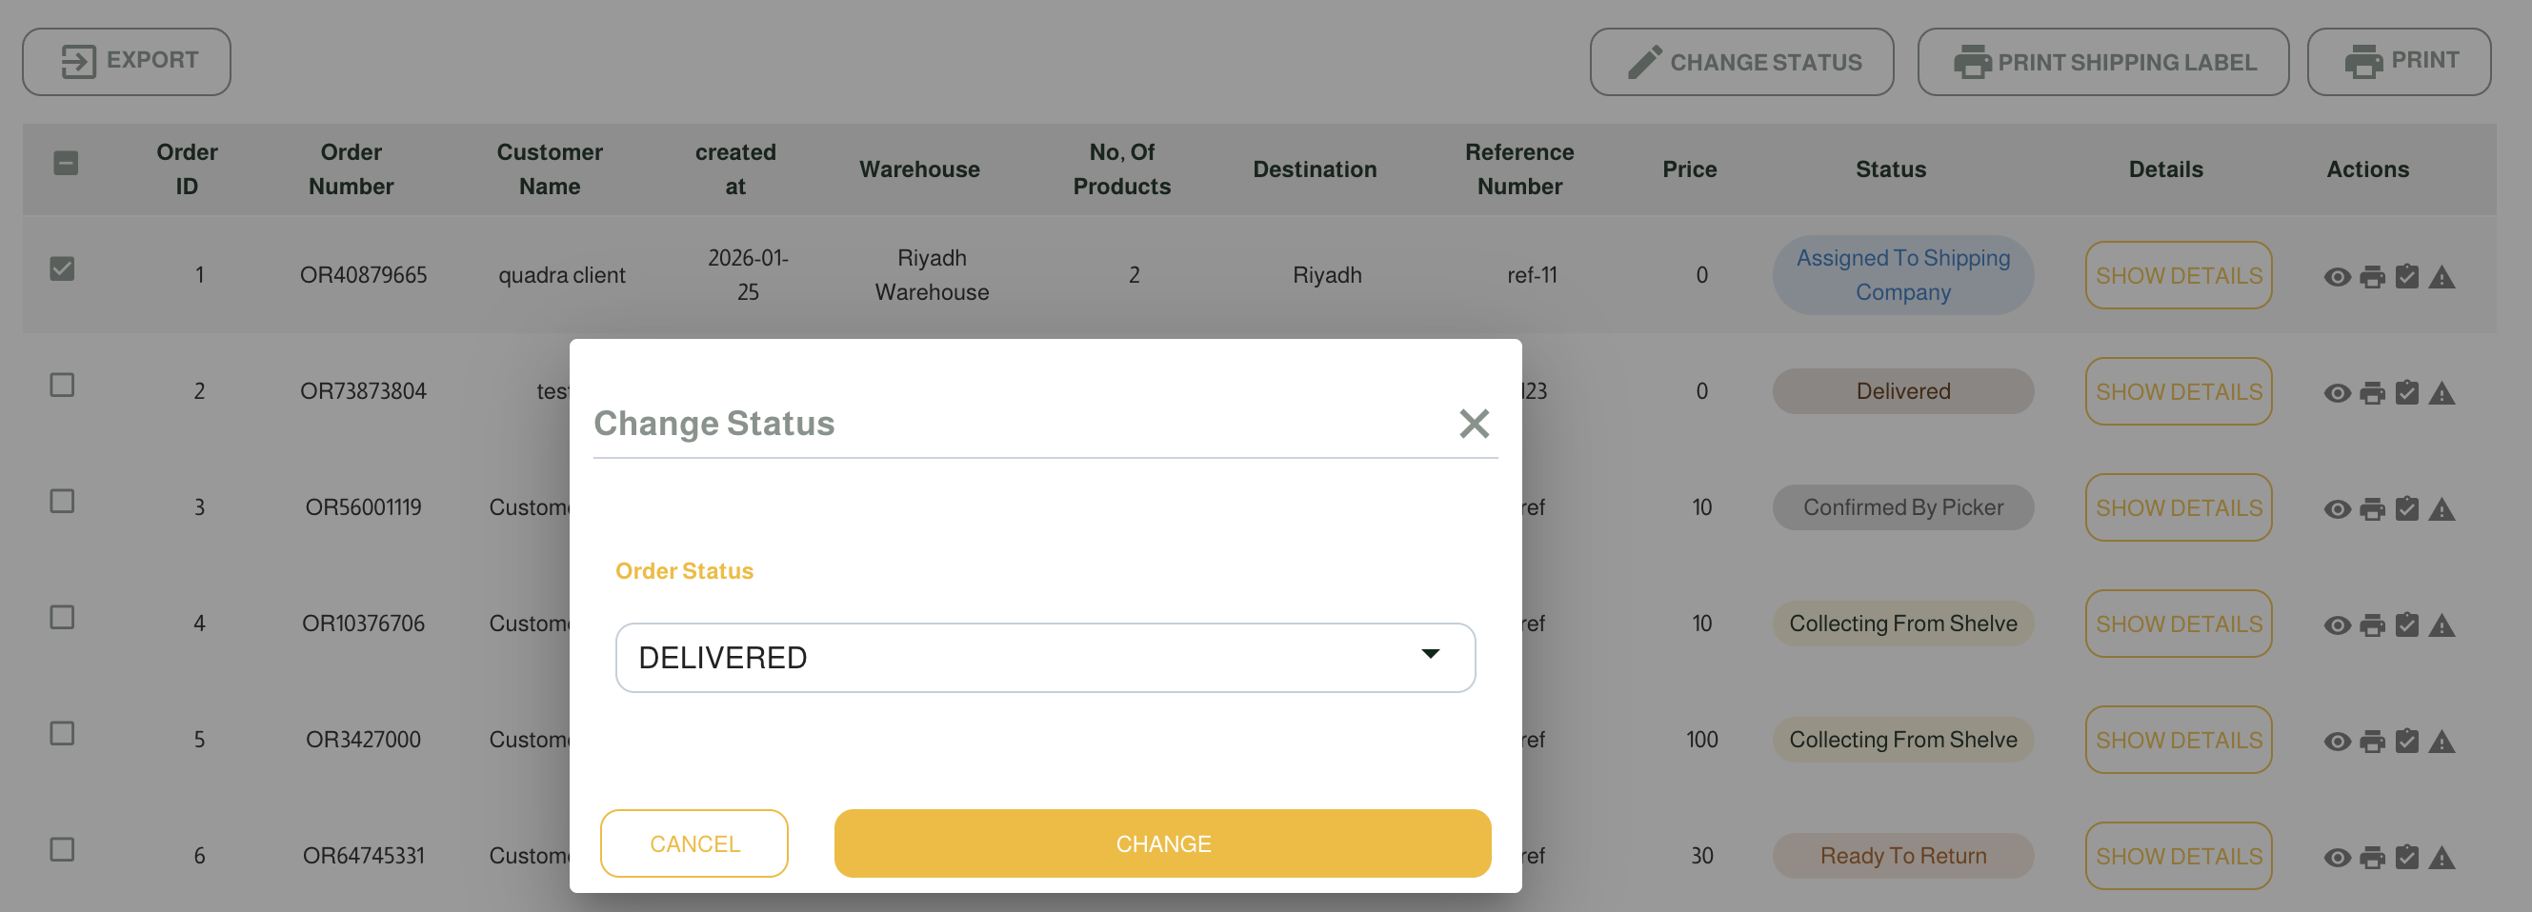The height and width of the screenshot is (912, 2532).
Task: Select the checkbox for order OR10376706
Action: pos(62,616)
